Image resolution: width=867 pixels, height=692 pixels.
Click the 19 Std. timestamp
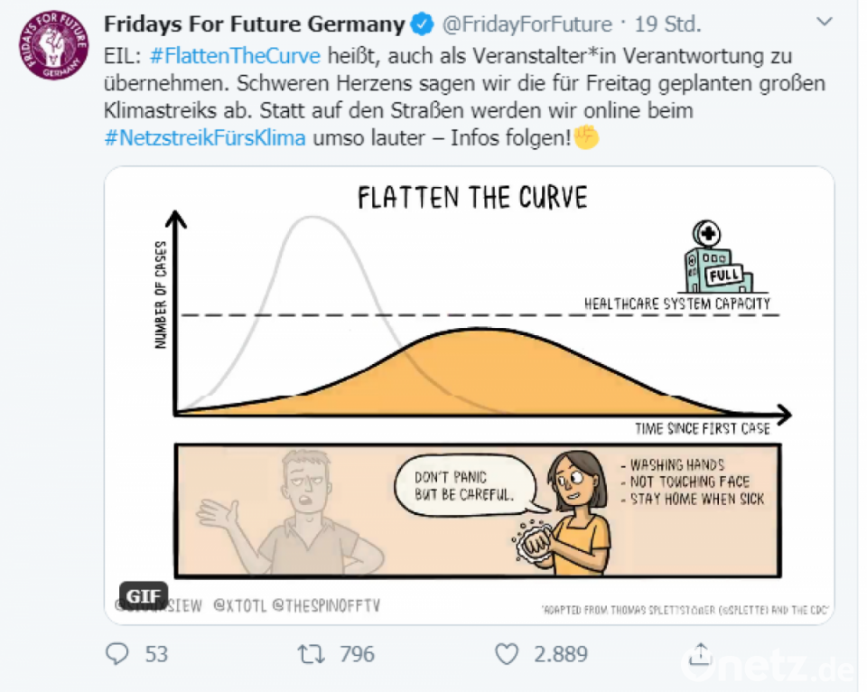(667, 23)
